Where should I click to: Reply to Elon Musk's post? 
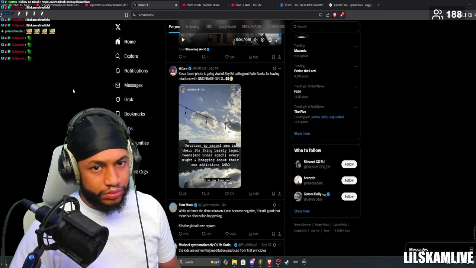point(184,234)
